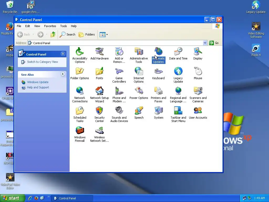Open Power Options
The width and height of the screenshot is (269, 202).
[x=139, y=93]
